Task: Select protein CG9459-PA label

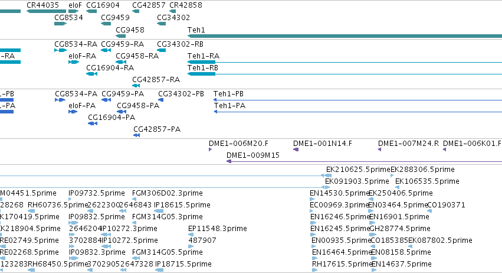Action: point(123,94)
